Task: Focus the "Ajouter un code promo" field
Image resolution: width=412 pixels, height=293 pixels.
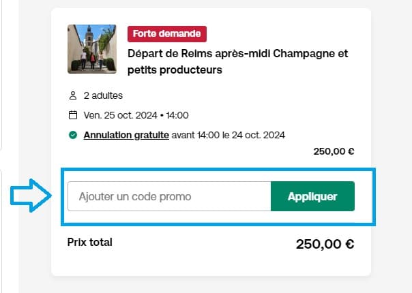Action: pos(169,196)
